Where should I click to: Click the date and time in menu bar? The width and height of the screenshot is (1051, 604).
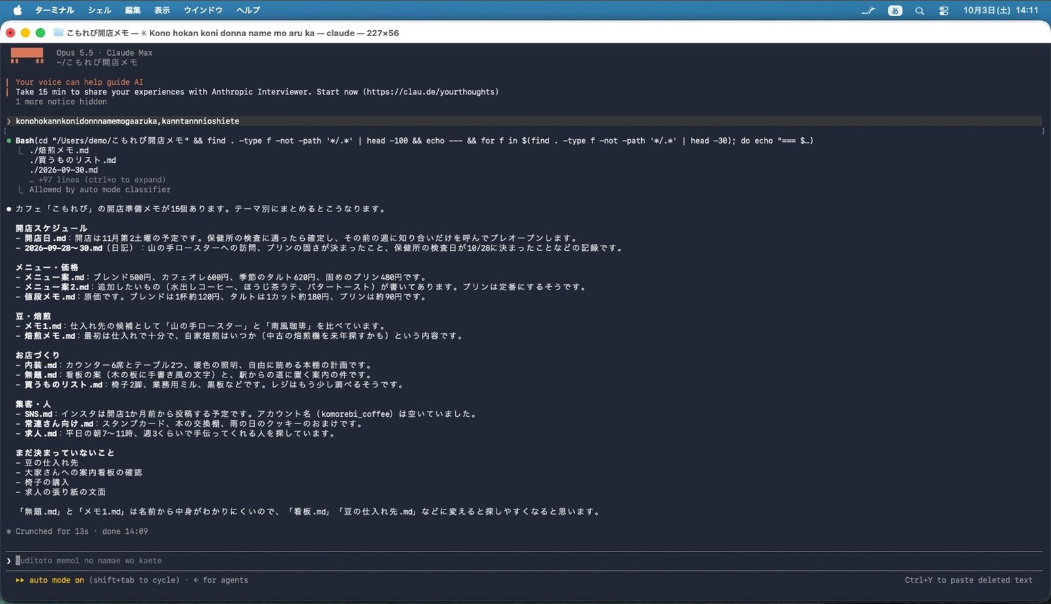tap(1000, 10)
